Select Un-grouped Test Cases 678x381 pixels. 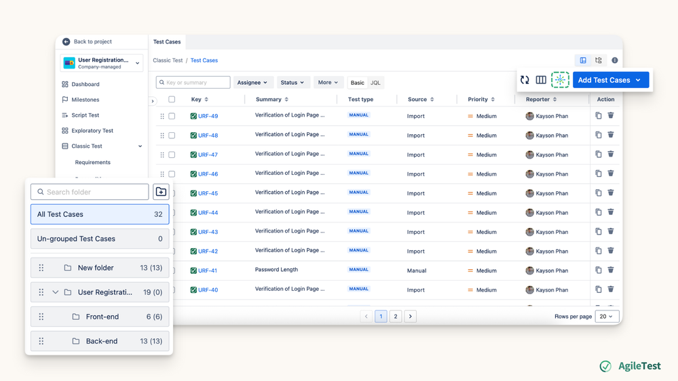pos(100,239)
